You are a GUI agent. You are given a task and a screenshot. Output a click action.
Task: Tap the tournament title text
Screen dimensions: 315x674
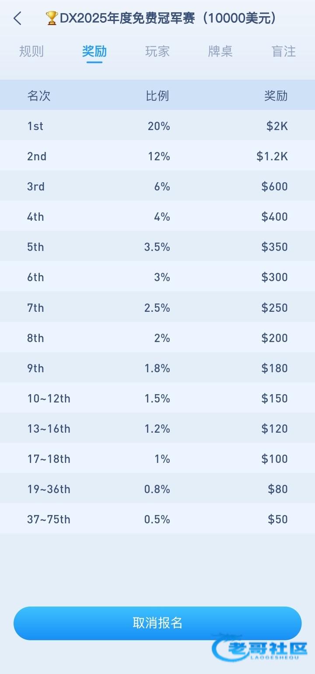click(168, 18)
